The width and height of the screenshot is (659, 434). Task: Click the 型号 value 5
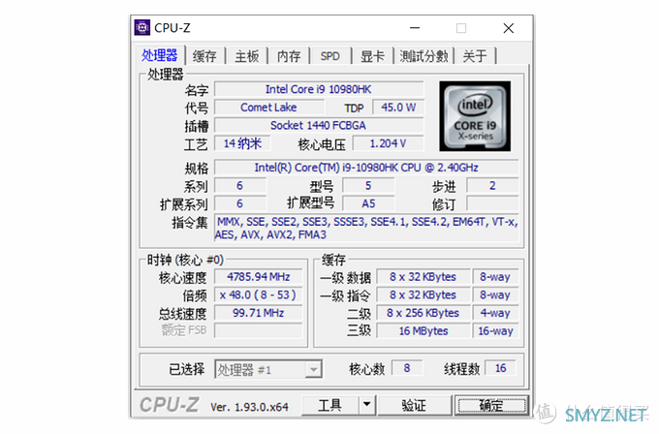click(368, 186)
